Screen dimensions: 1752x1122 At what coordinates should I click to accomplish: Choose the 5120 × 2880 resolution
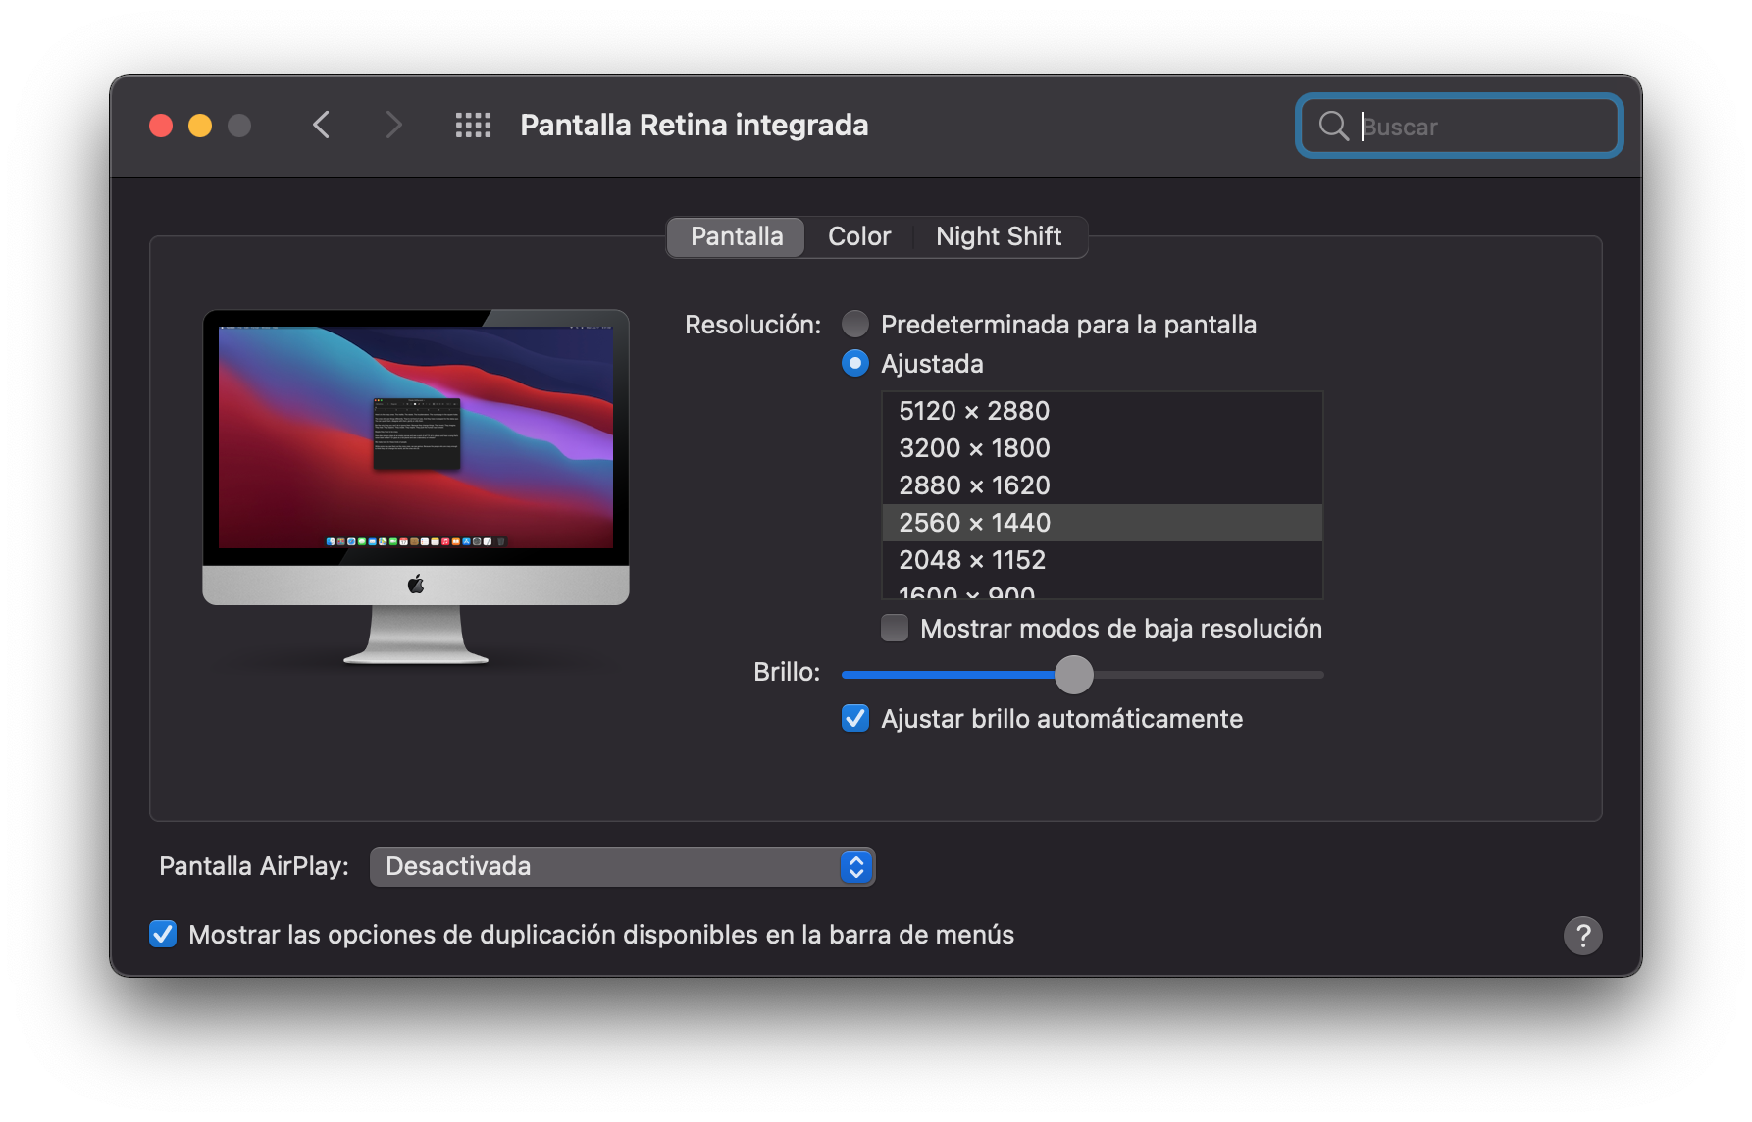974,411
